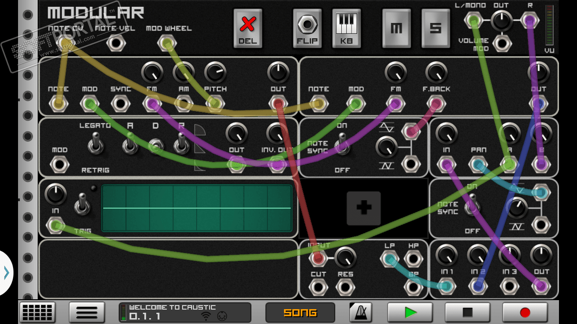
Task: Click the filter LP output jack
Action: (x=389, y=259)
